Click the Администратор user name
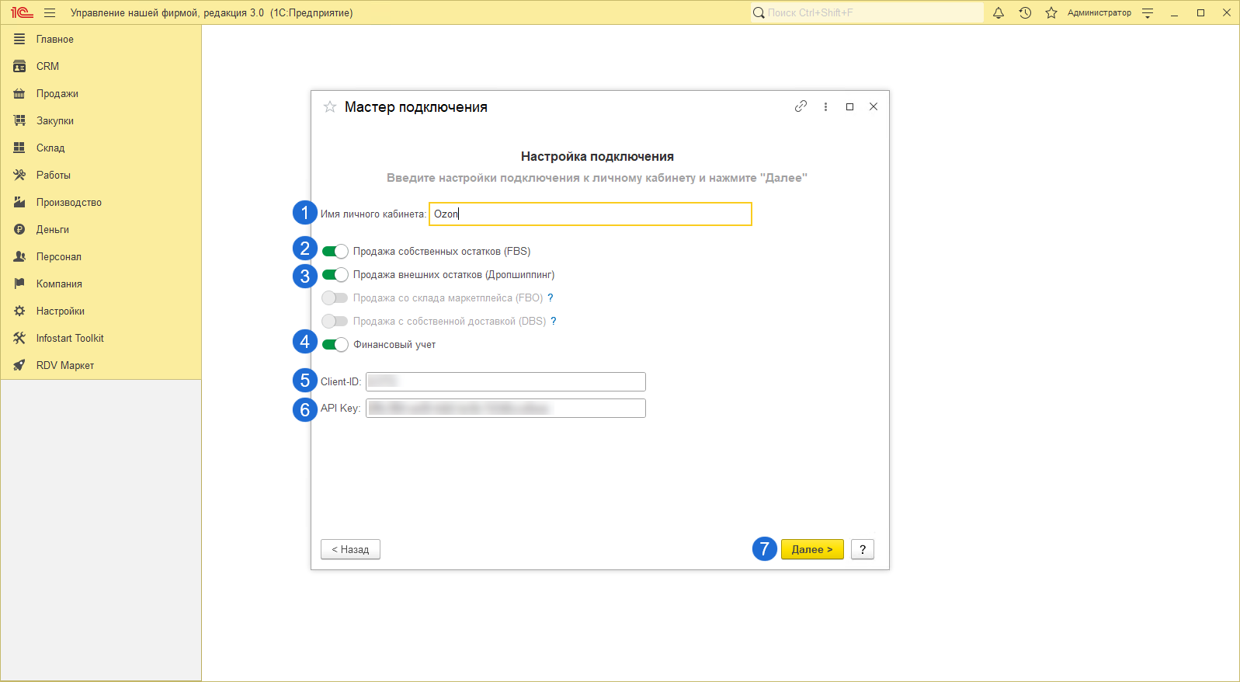Image resolution: width=1240 pixels, height=682 pixels. pyautogui.click(x=1099, y=12)
